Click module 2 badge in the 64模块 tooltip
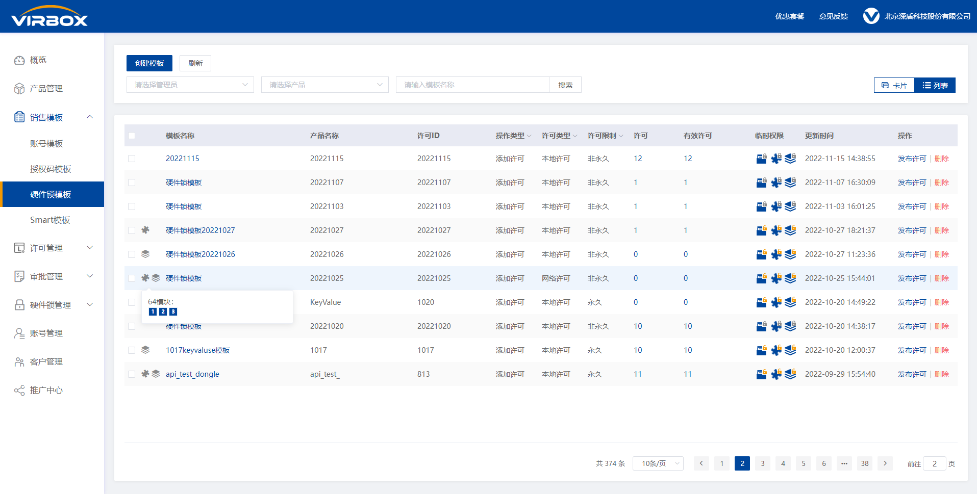977x494 pixels. (x=163, y=311)
